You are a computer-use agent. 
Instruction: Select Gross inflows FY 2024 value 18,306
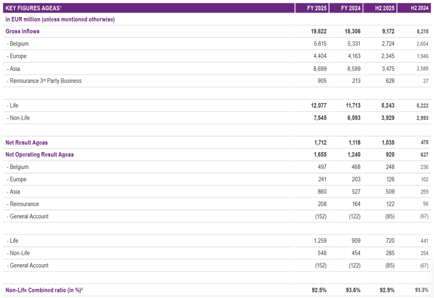(x=353, y=31)
